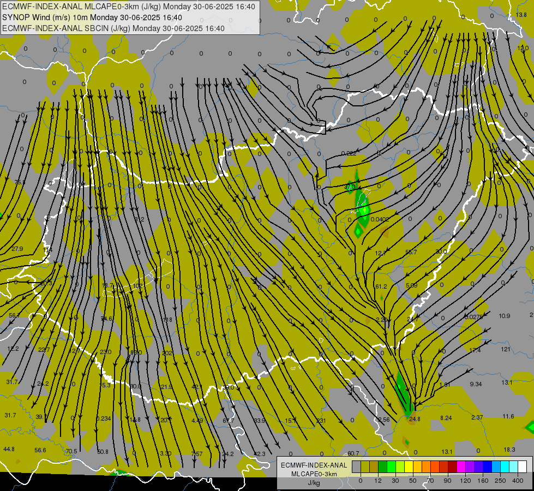Click the map value 0.0402
Viewport: 534px width, 491px height.
(x=380, y=219)
